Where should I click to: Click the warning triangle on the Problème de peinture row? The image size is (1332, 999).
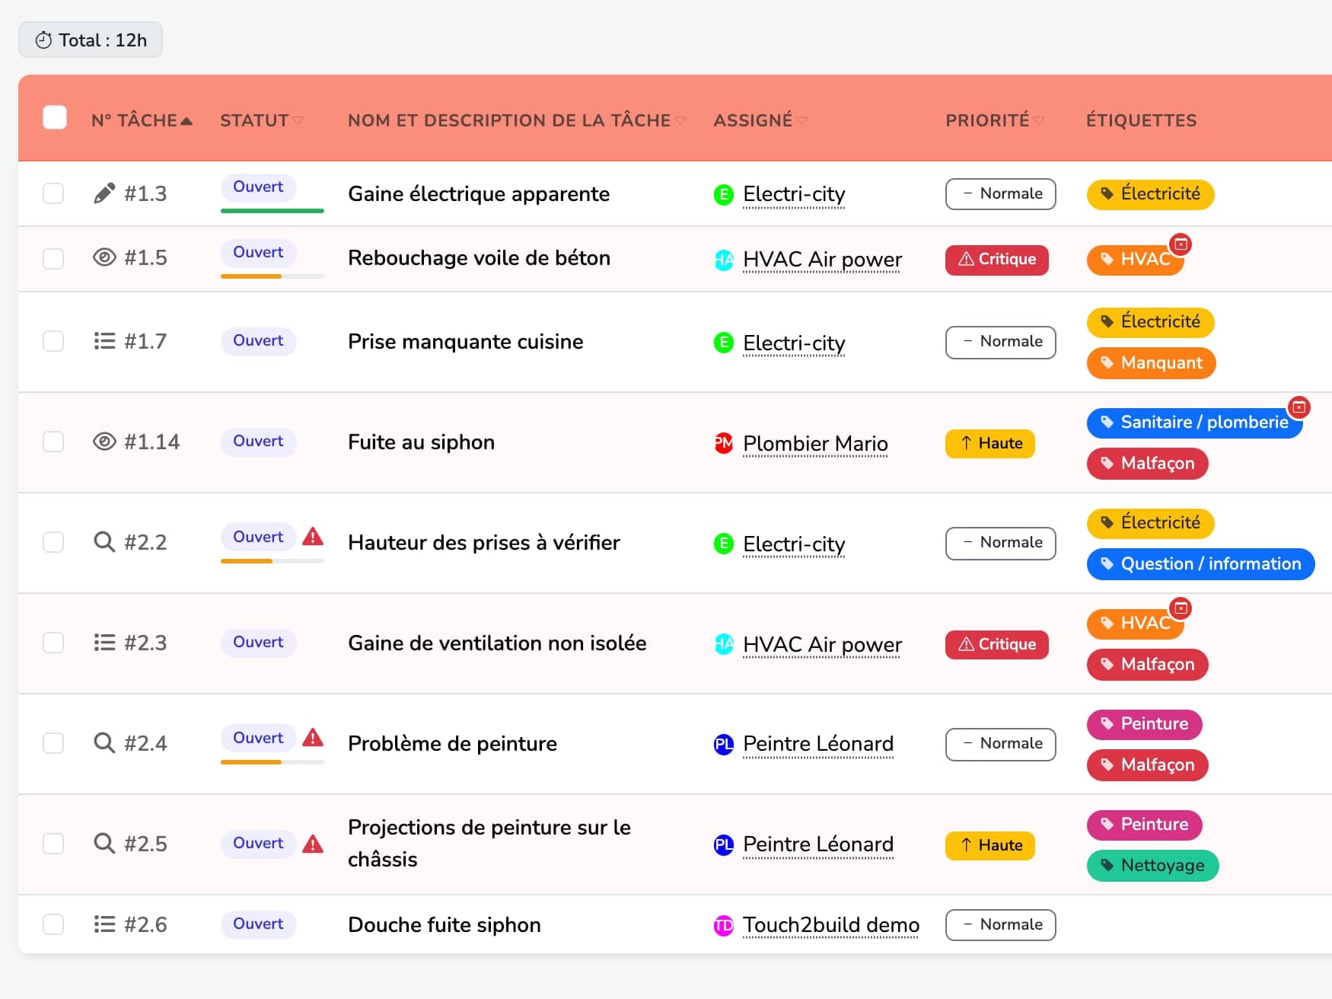313,738
